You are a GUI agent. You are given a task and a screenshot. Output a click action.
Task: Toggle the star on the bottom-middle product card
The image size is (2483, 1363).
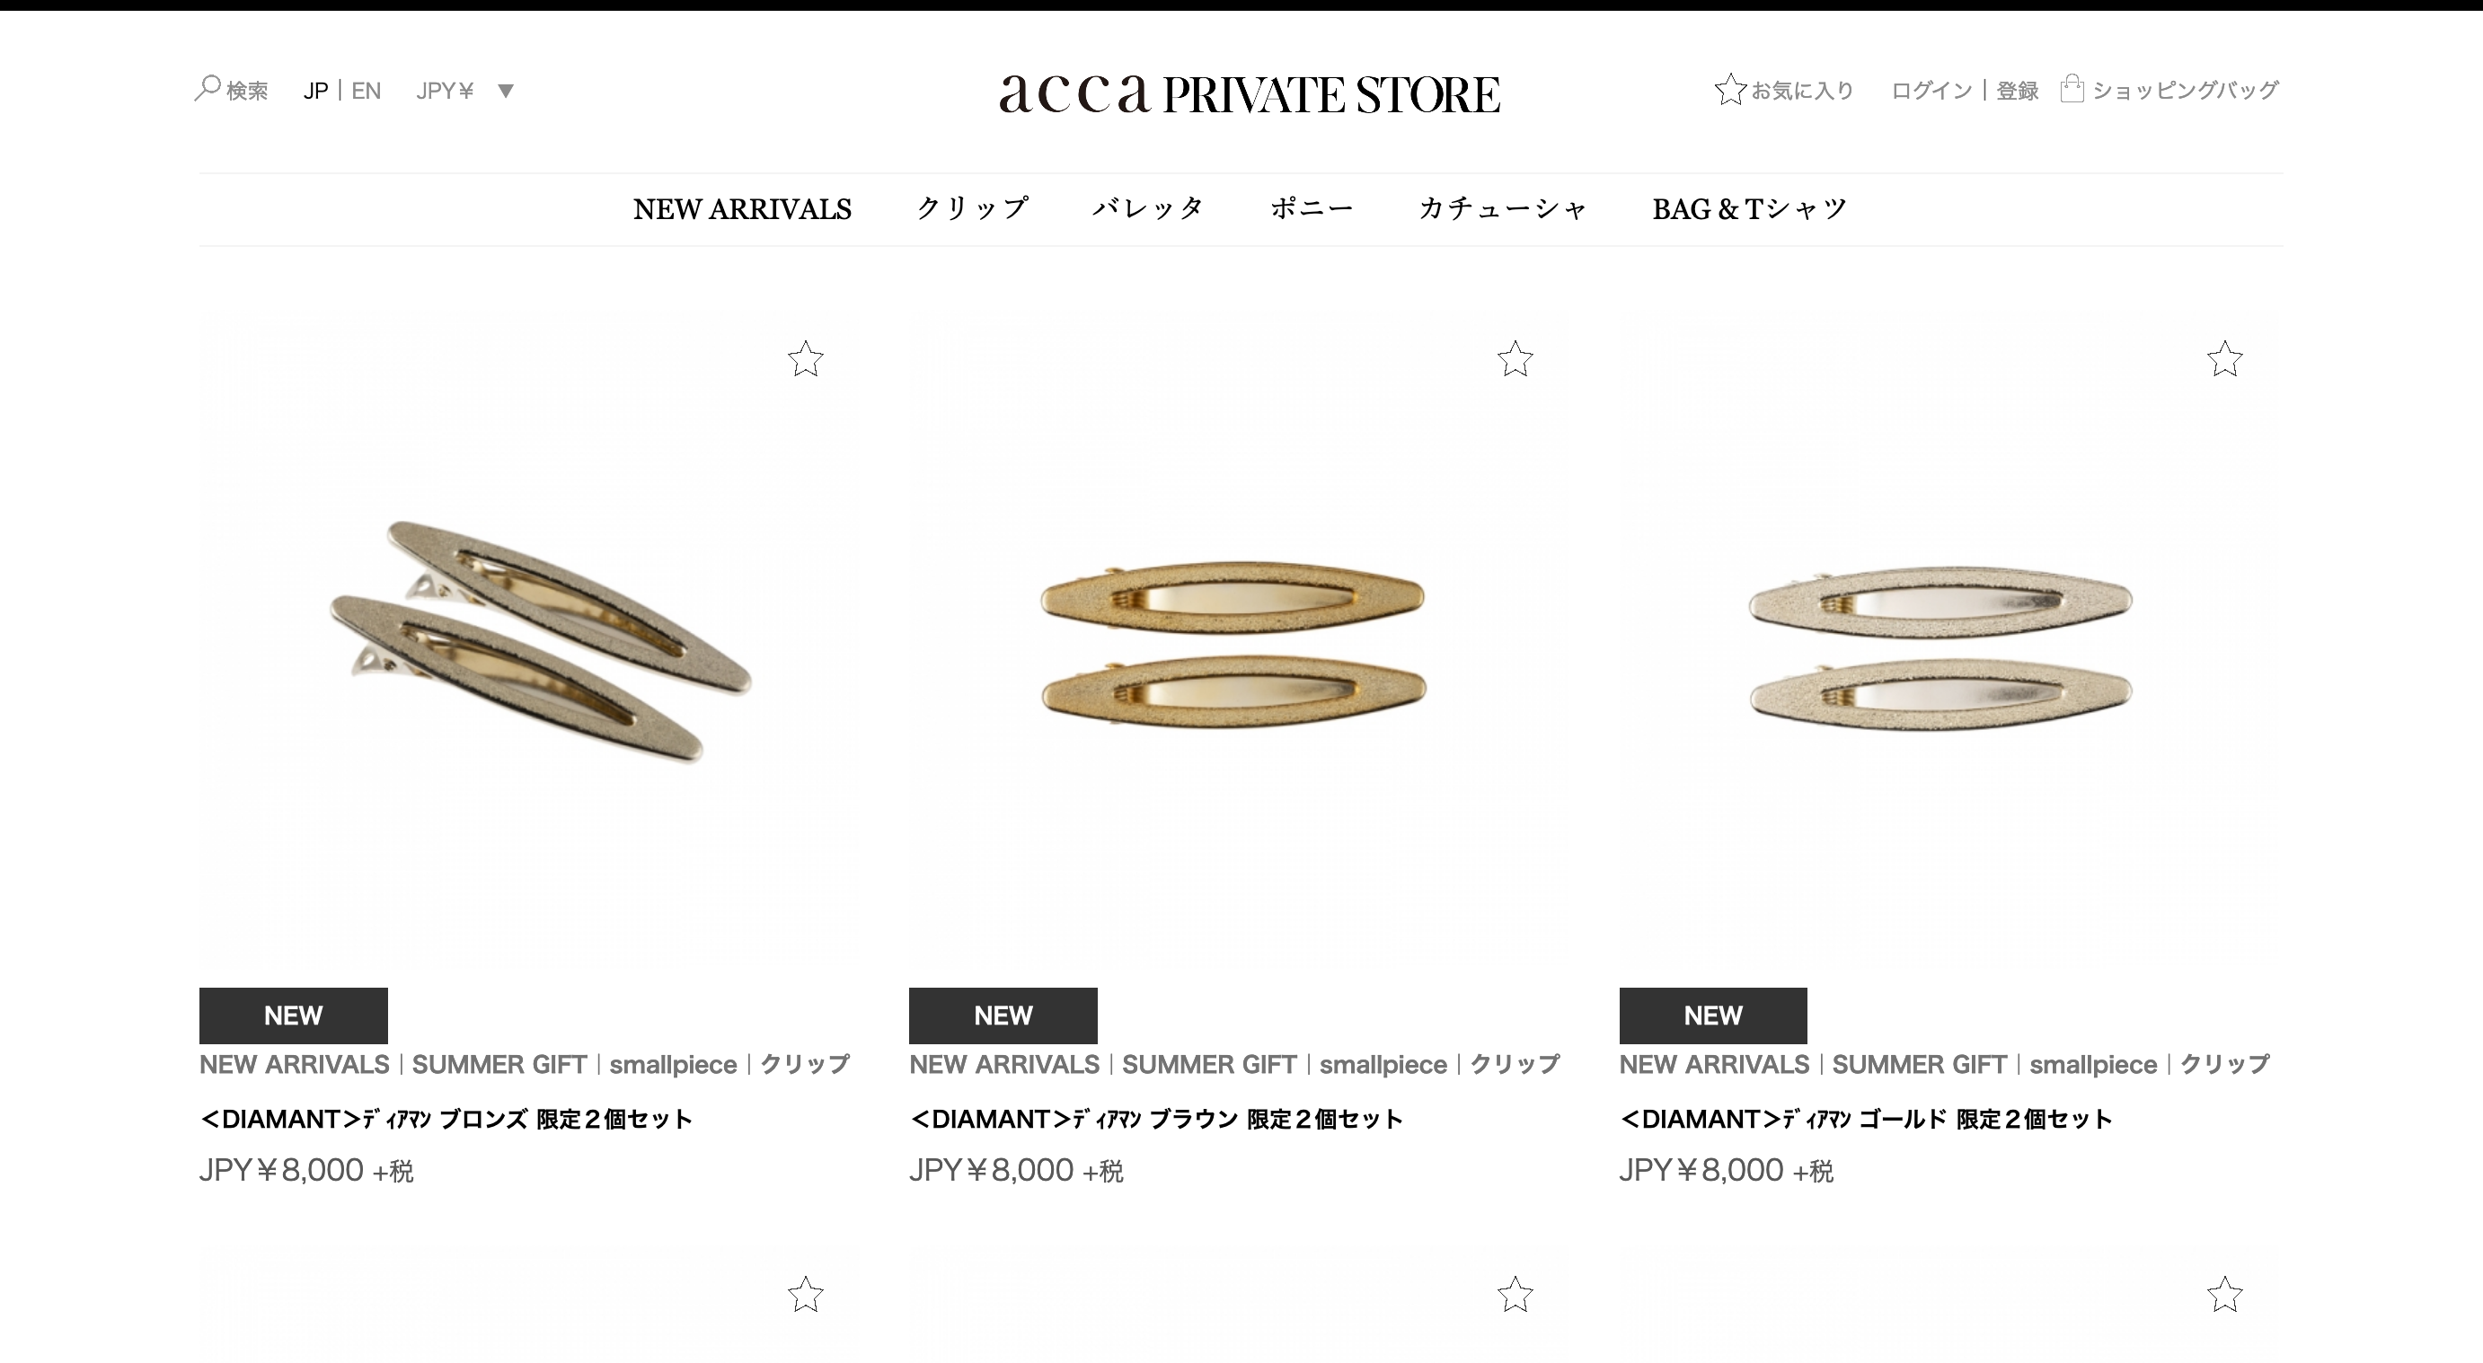1515,1295
